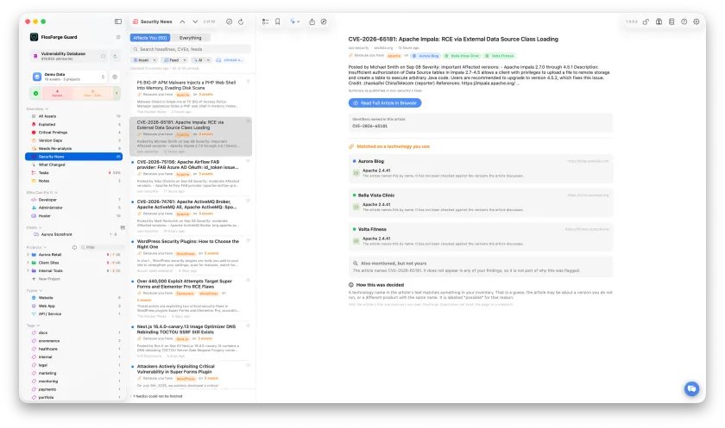Go to next article with down chevron

(x=195, y=22)
